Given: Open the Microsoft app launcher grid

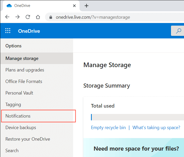Looking at the screenshot, I should pyautogui.click(x=8, y=31).
